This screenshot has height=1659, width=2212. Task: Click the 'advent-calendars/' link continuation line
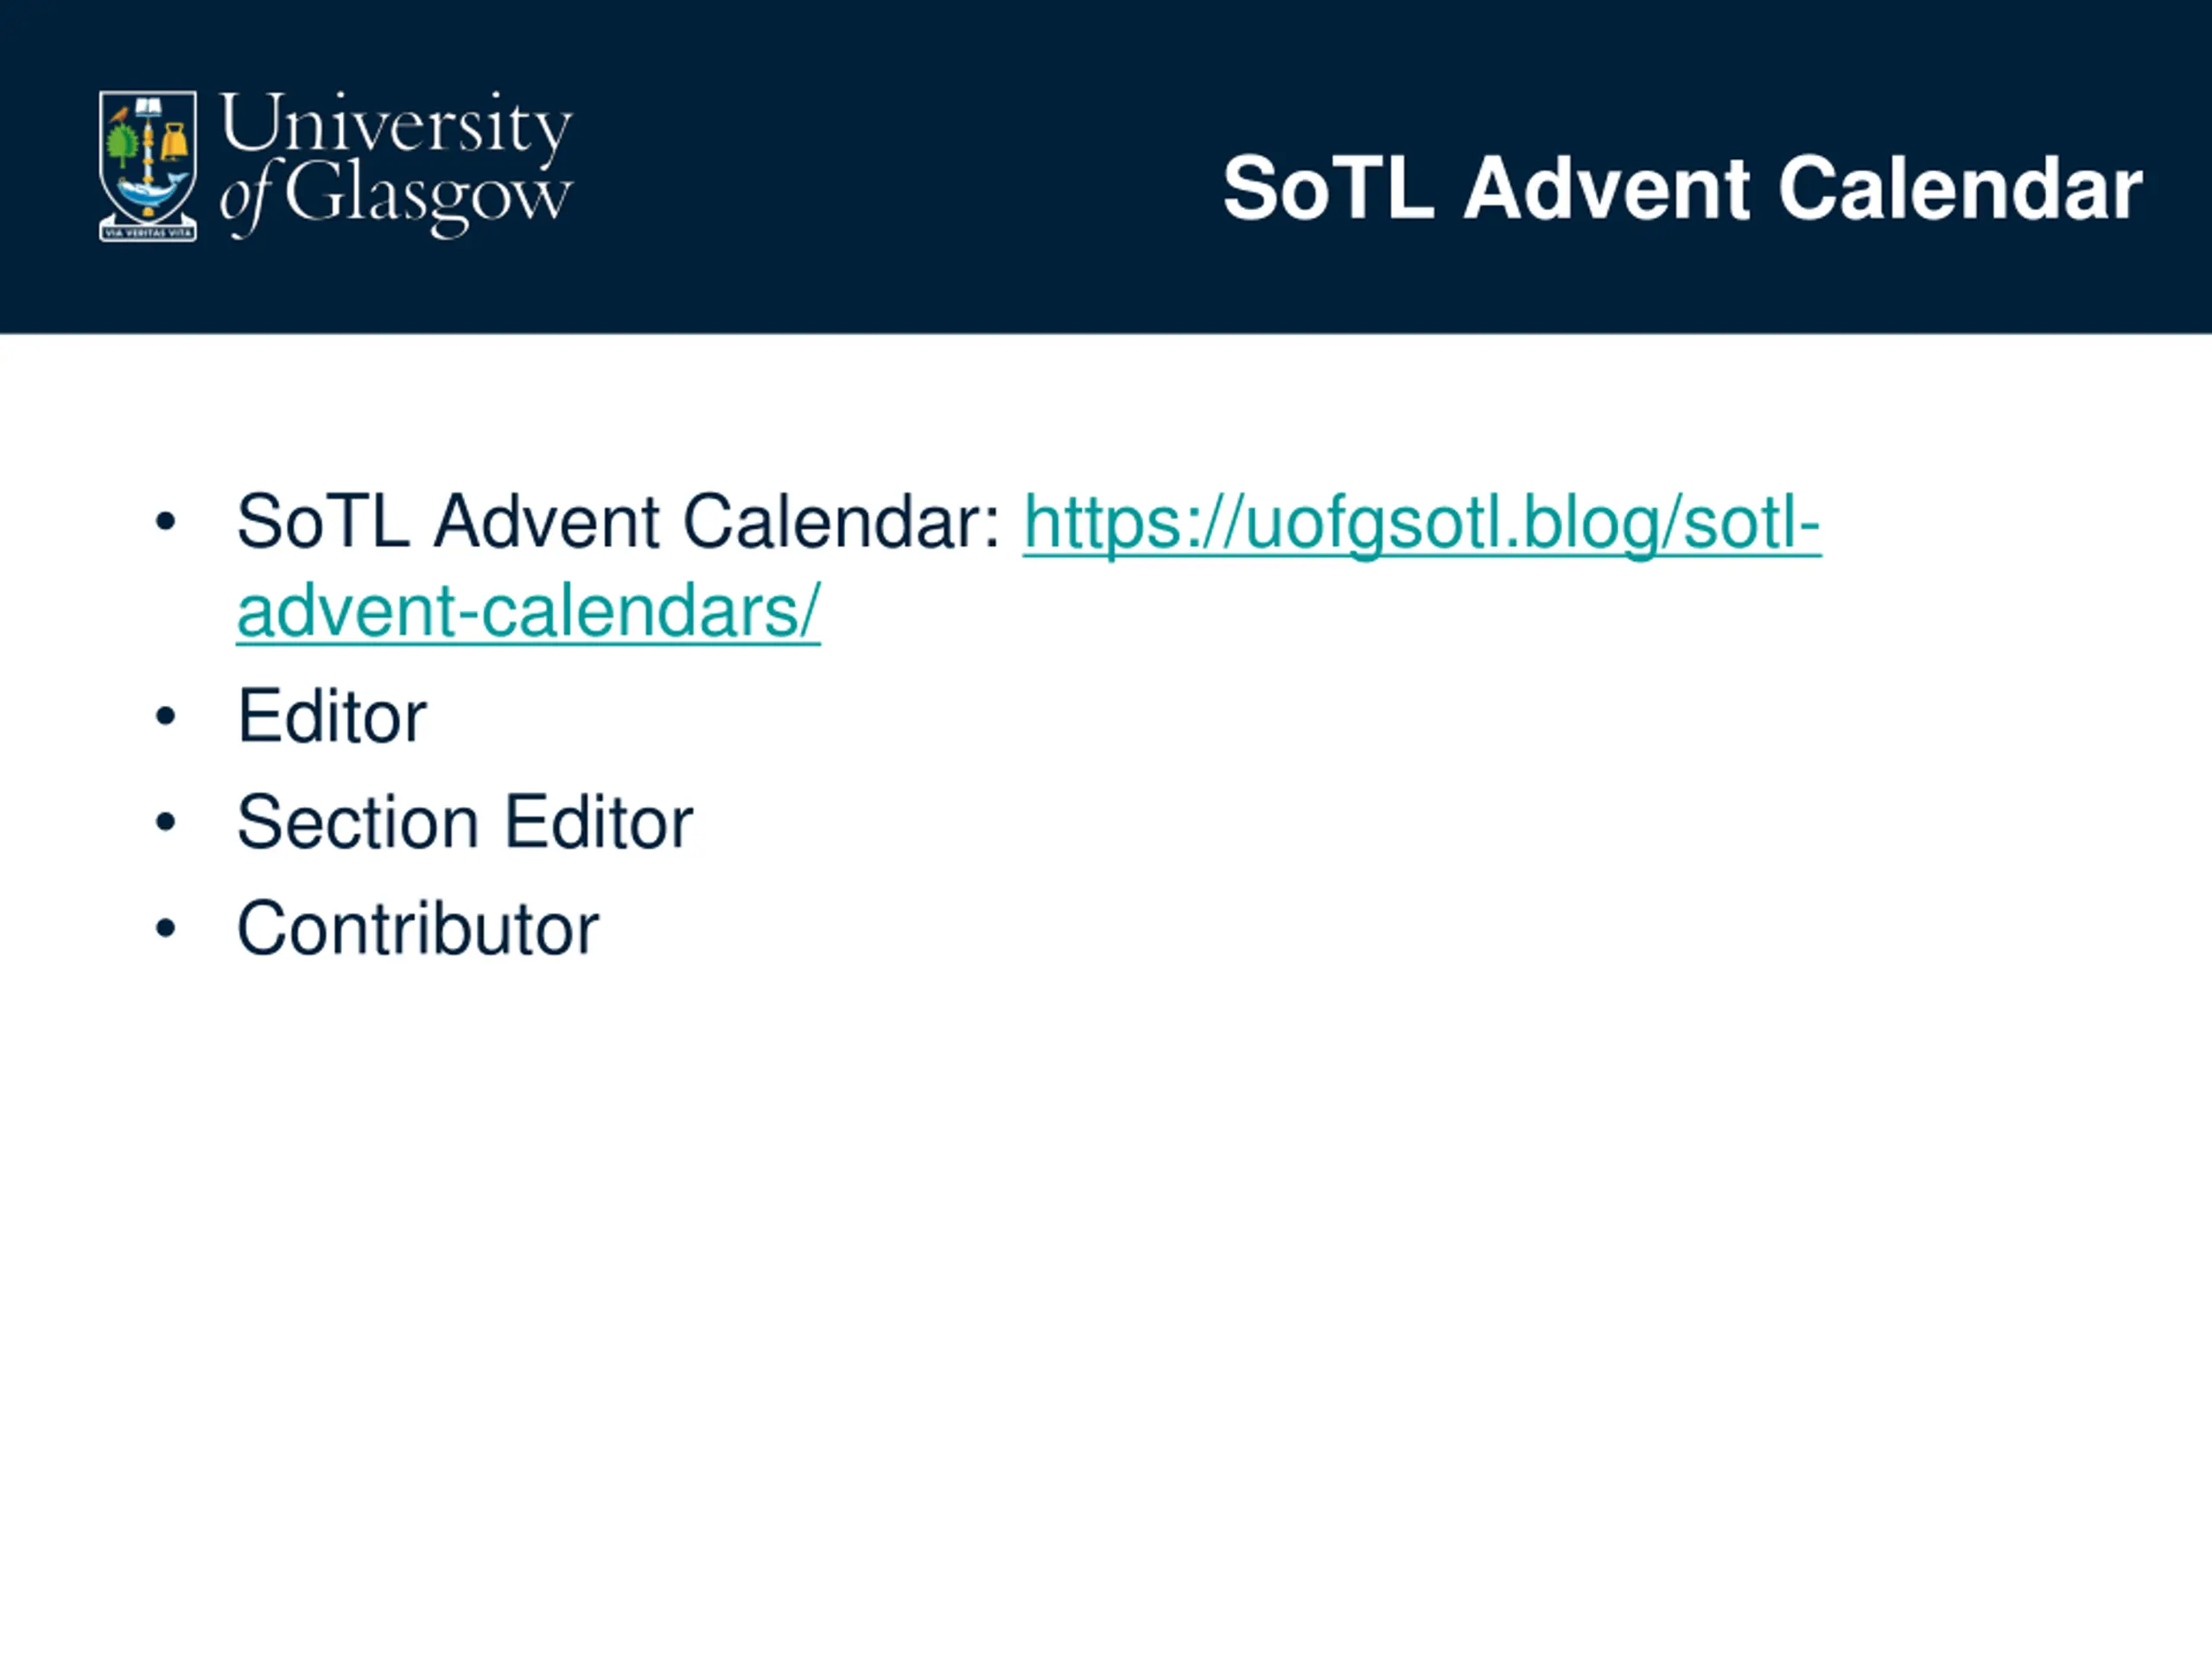(528, 611)
